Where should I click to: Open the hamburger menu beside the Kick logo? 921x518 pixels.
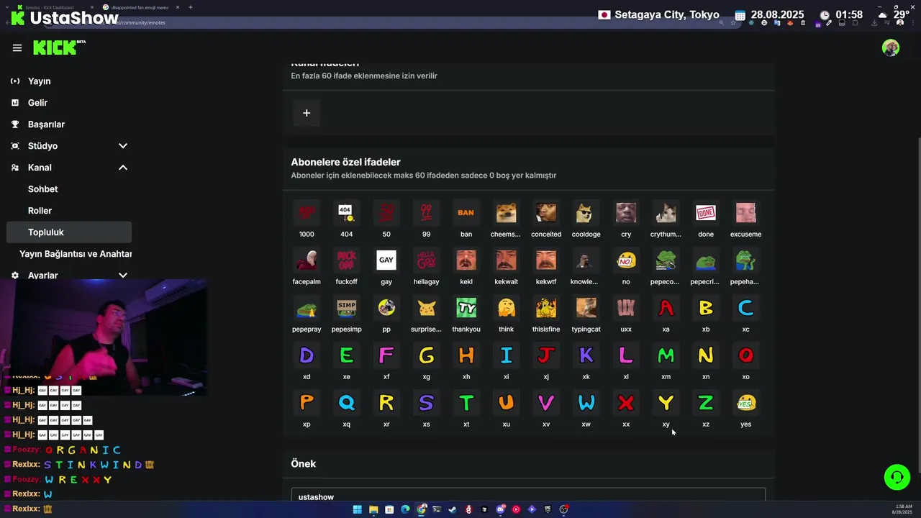[x=17, y=48]
